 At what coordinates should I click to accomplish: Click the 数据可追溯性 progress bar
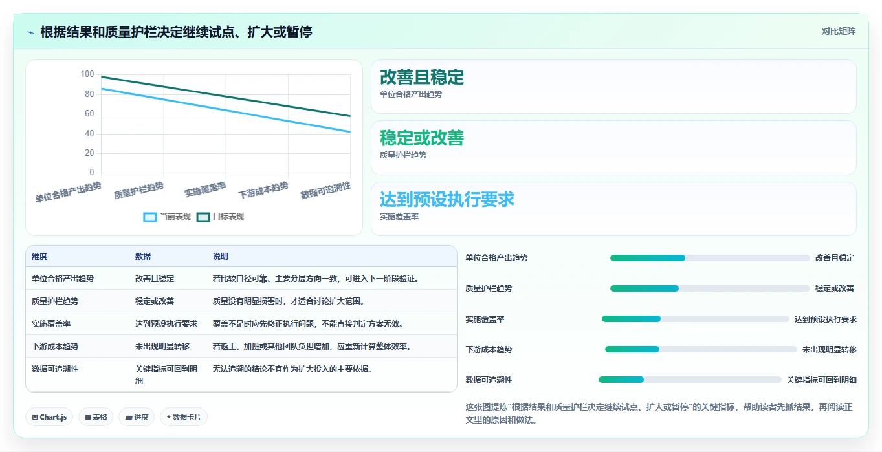690,380
